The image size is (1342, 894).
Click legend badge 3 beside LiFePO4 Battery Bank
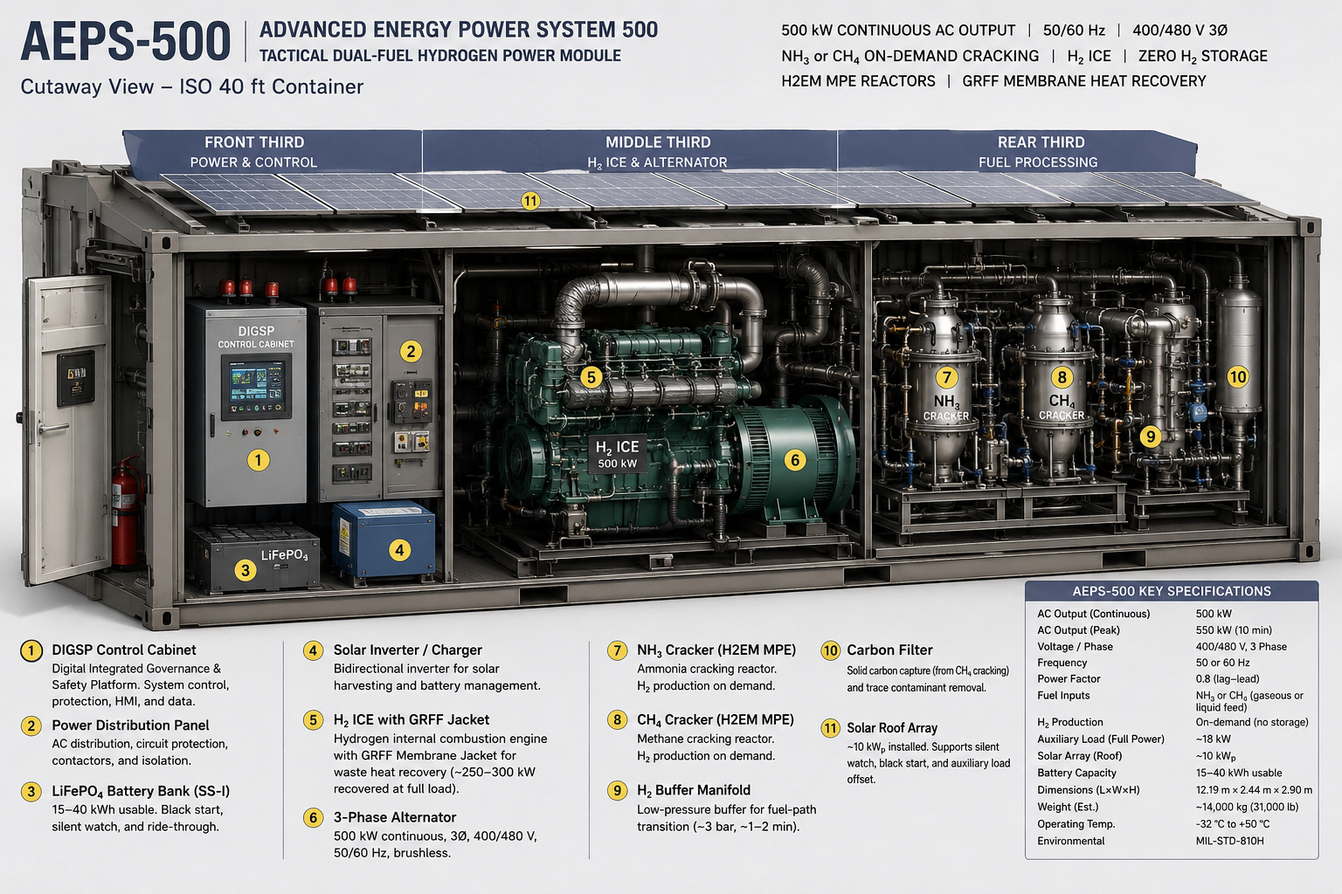coord(31,792)
